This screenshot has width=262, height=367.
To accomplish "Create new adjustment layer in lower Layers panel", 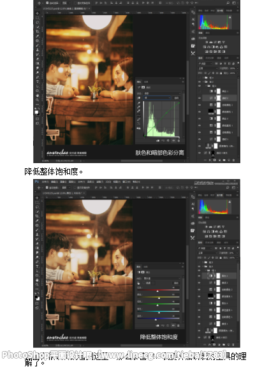I will click(219, 345).
